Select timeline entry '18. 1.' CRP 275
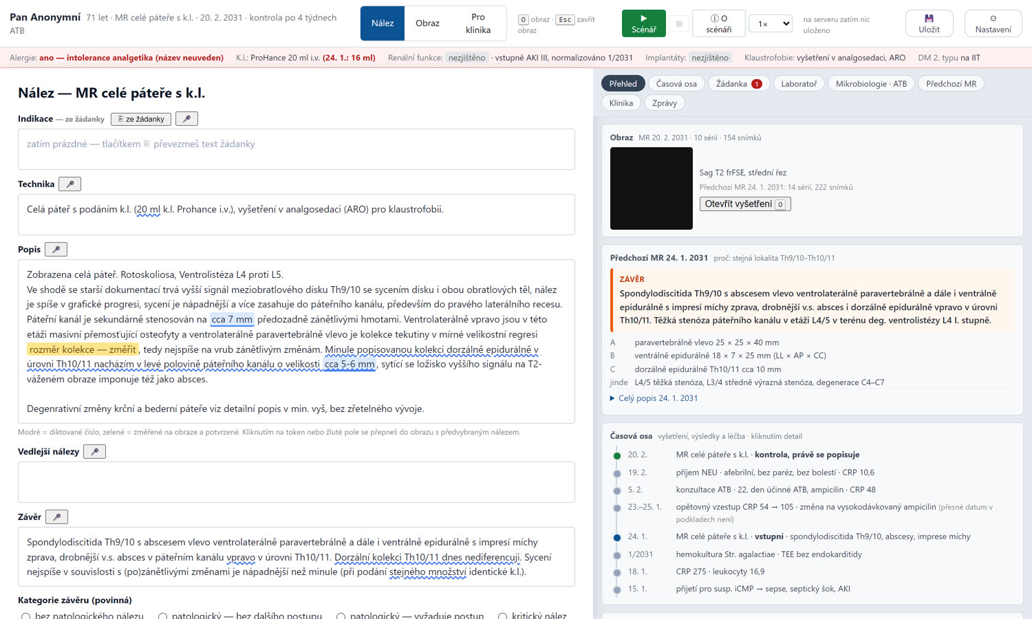 (x=812, y=572)
